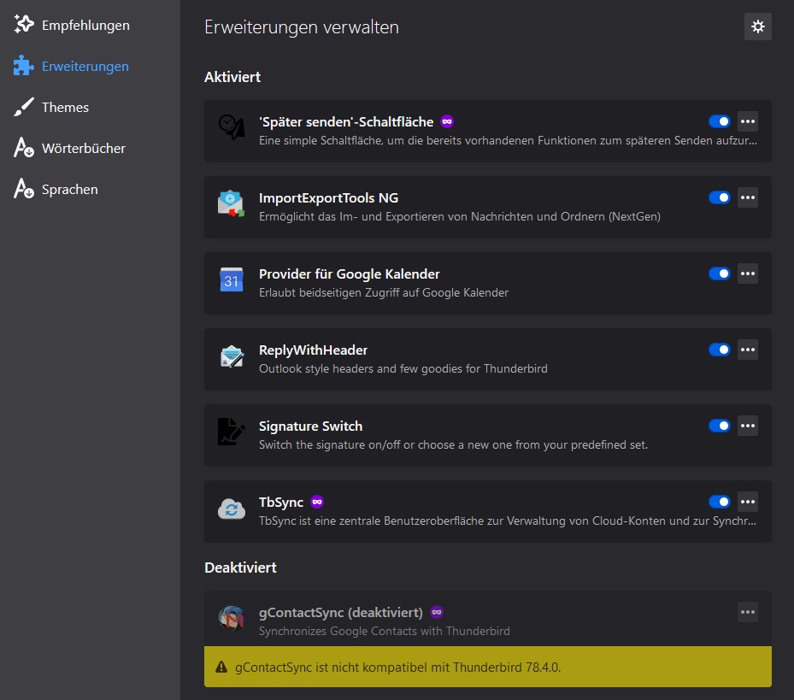The height and width of the screenshot is (700, 794).
Task: Open the ReplyWithHeader title
Action: pos(313,350)
